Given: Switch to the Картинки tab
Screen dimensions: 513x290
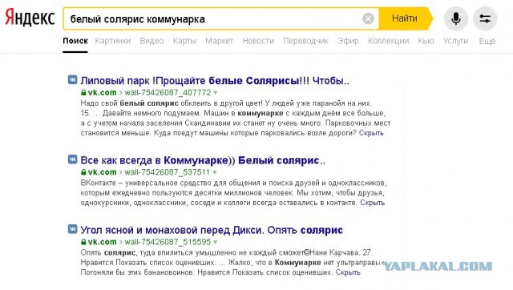Looking at the screenshot, I should (113, 41).
